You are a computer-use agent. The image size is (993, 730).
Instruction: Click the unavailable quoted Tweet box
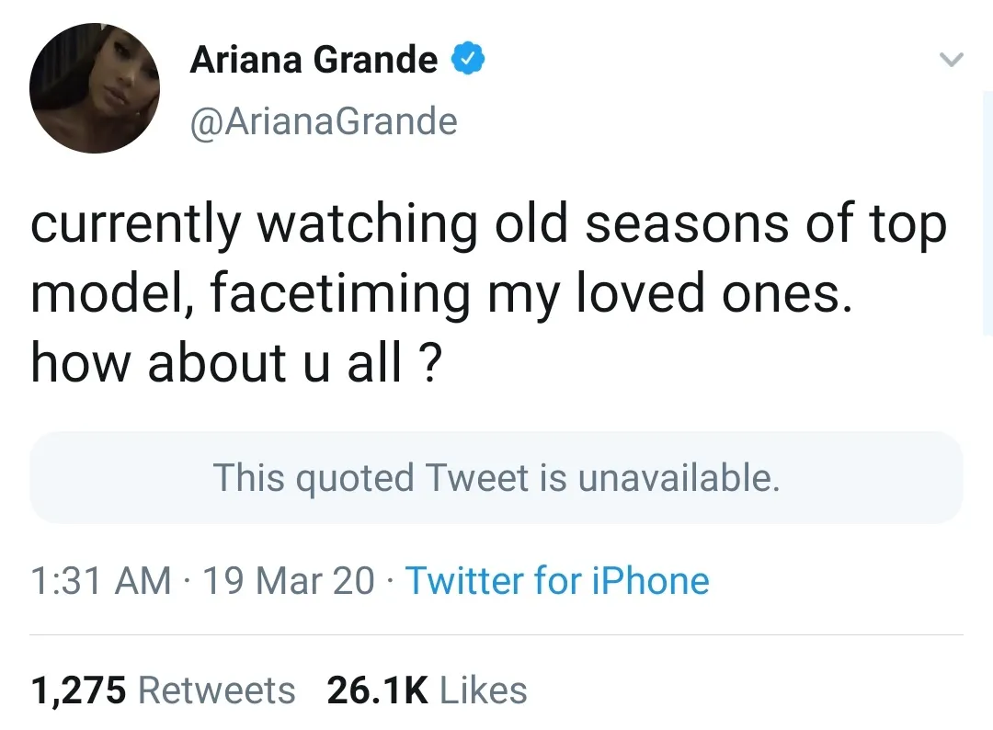[x=496, y=478]
